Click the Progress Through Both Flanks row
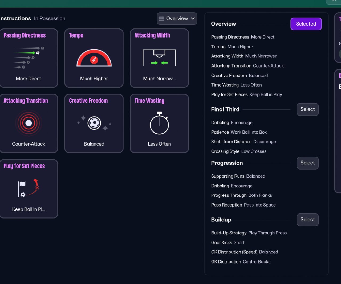This screenshot has width=341, height=284. tap(242, 195)
